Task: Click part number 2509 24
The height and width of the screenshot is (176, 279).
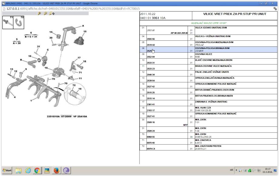Action: (x=151, y=131)
